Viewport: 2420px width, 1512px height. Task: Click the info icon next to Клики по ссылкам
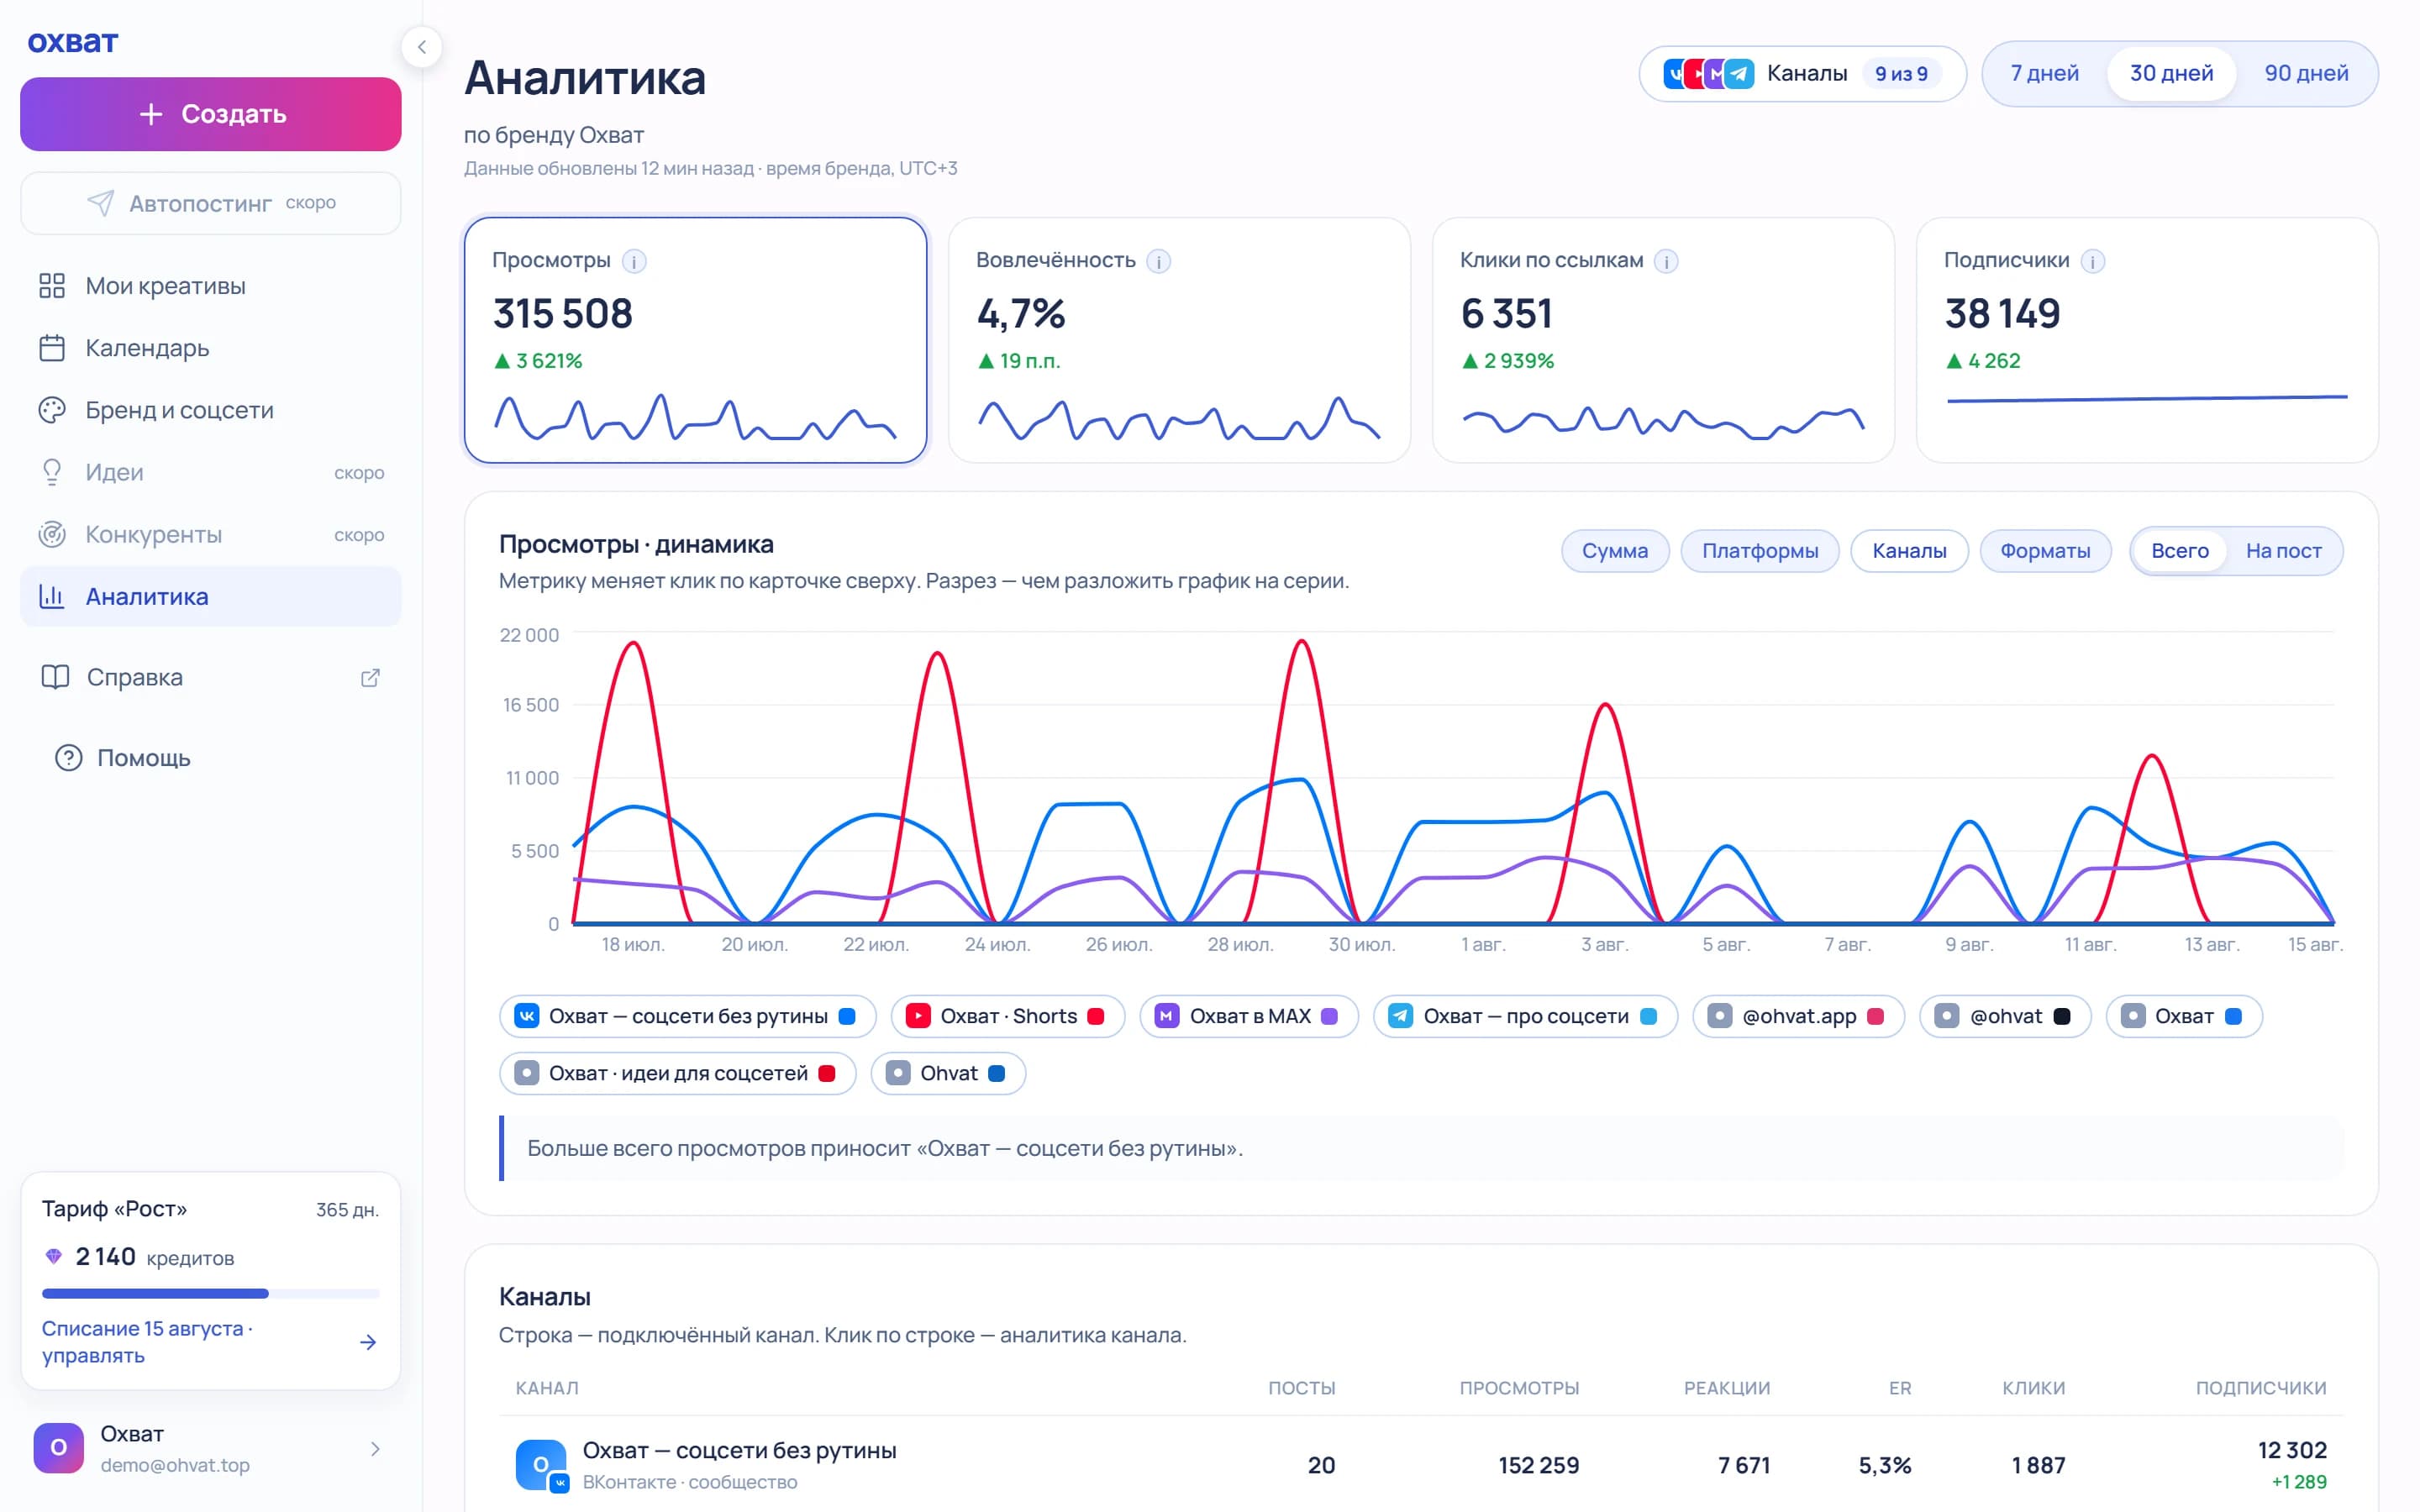1666,261
